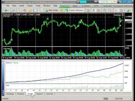Select the Deltastock broker tab
Image resolution: width=135 pixels, height=101 pixels.
click(x=128, y=6)
